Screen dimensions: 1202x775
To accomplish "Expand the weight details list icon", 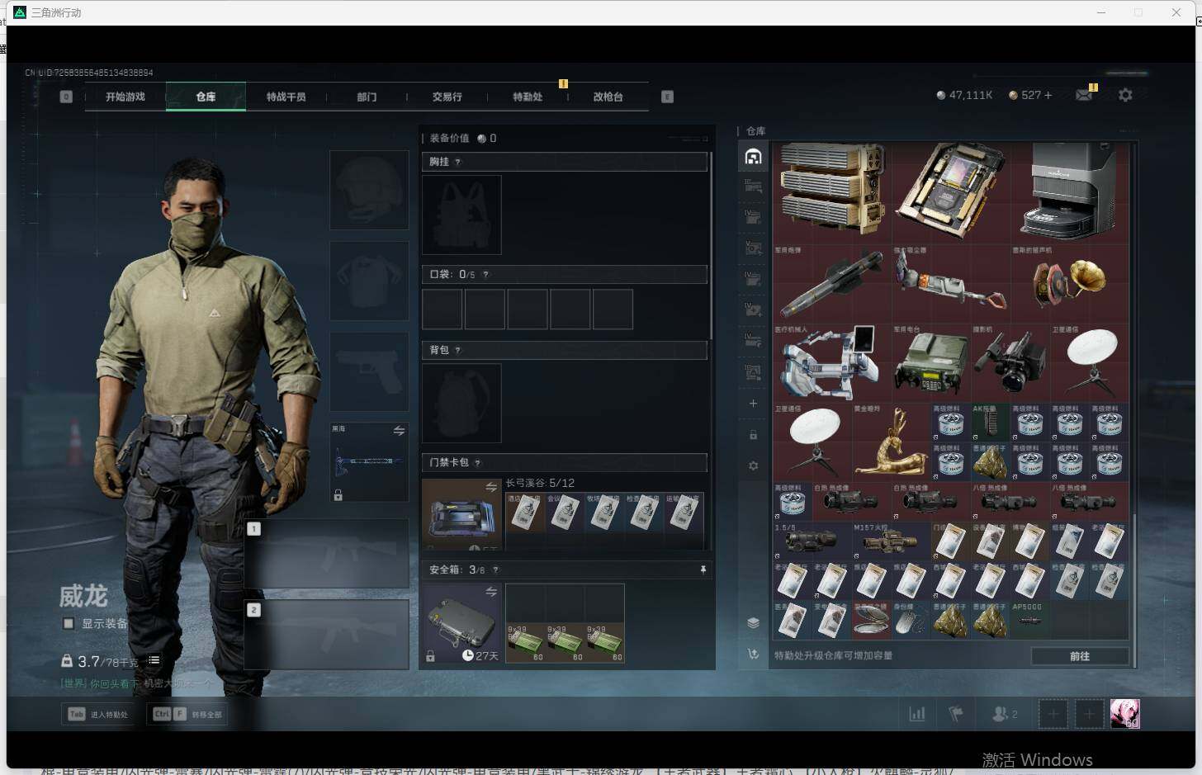I will (x=154, y=660).
